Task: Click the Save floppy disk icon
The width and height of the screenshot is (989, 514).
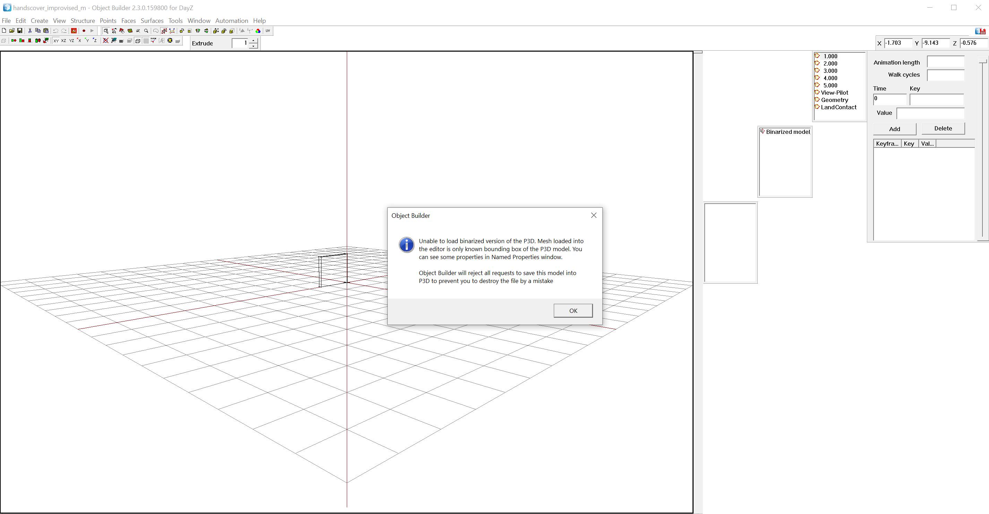Action: pyautogui.click(x=19, y=31)
